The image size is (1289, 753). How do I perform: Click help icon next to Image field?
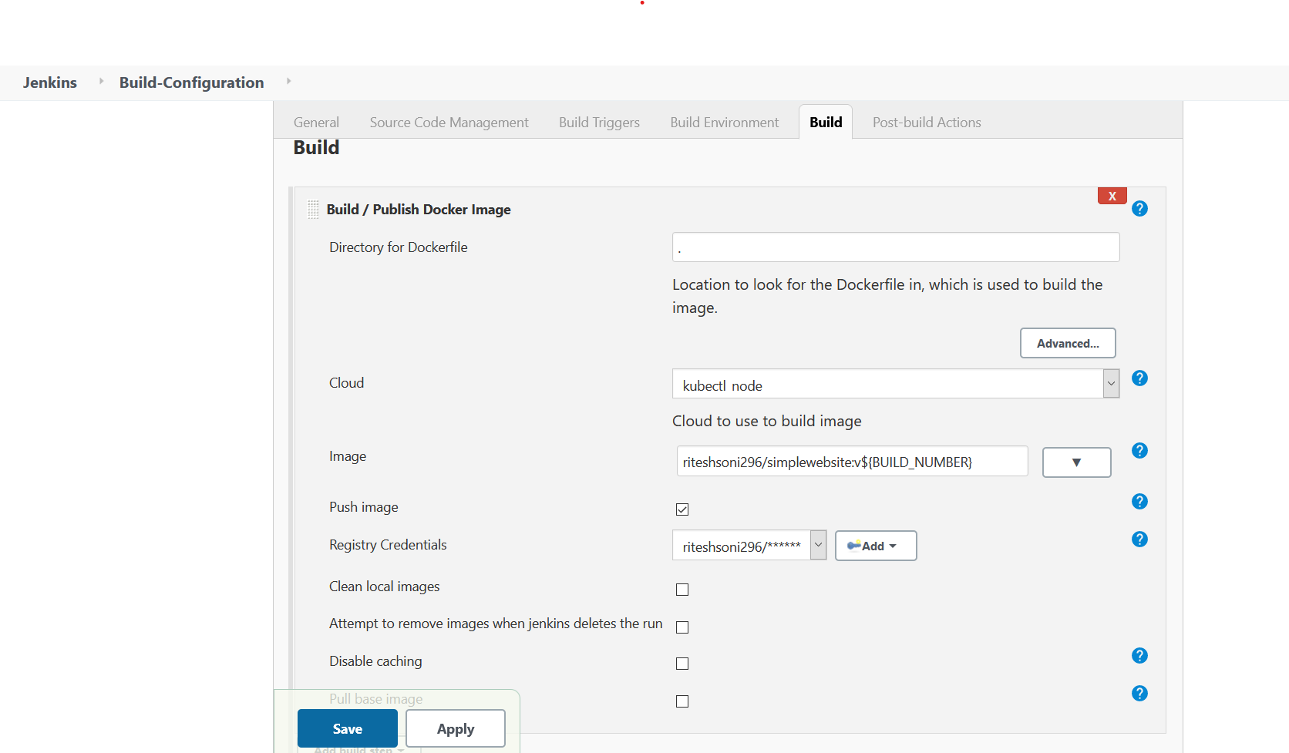1139,451
